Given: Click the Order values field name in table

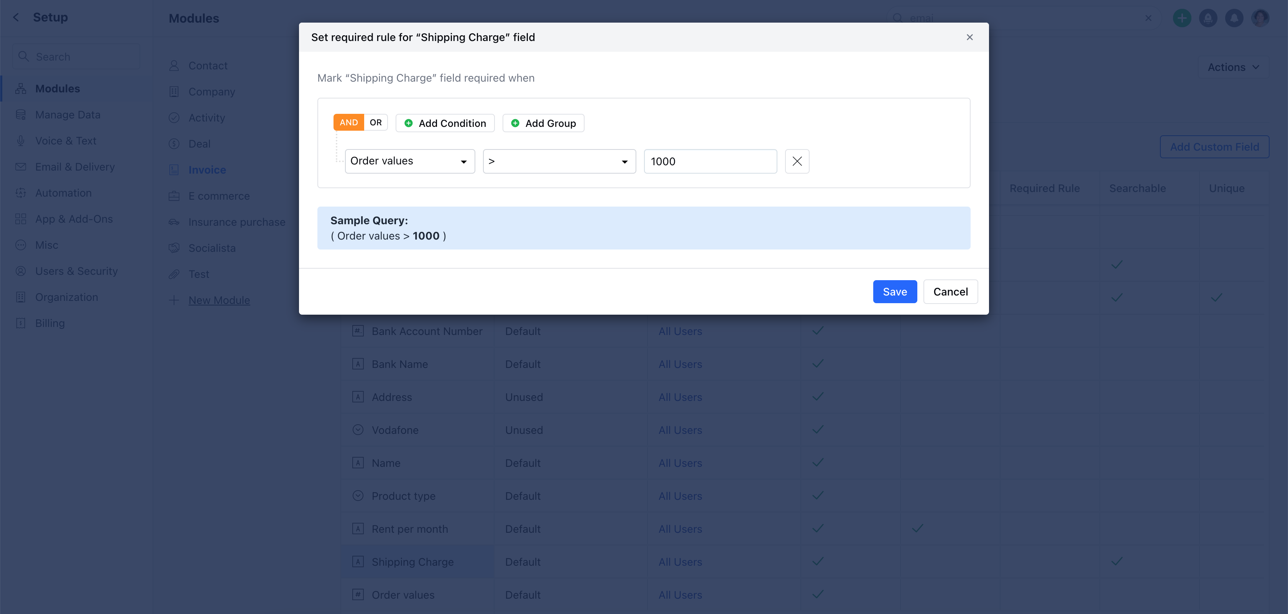Looking at the screenshot, I should tap(403, 595).
